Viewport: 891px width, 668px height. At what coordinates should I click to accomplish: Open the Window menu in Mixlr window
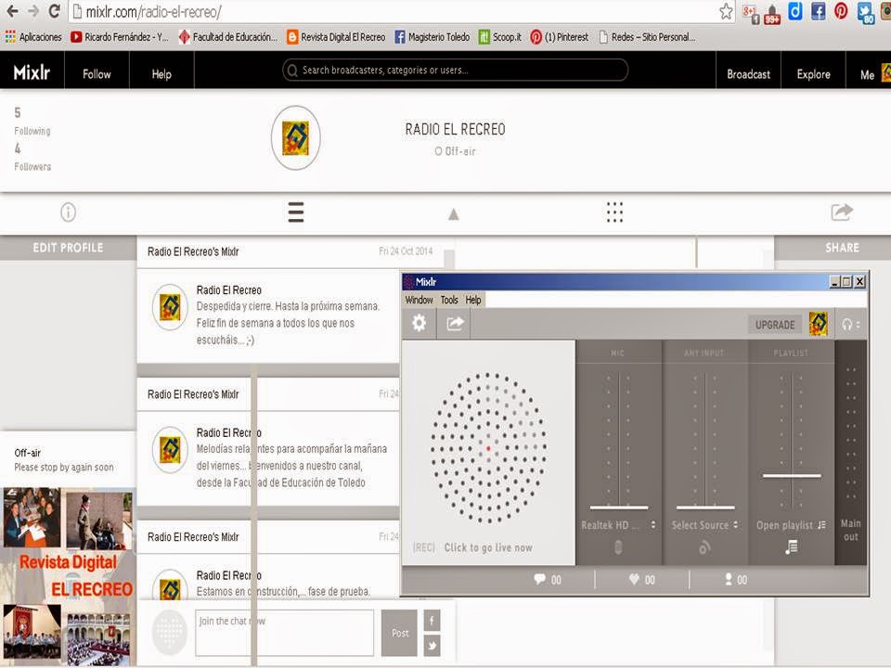click(419, 300)
